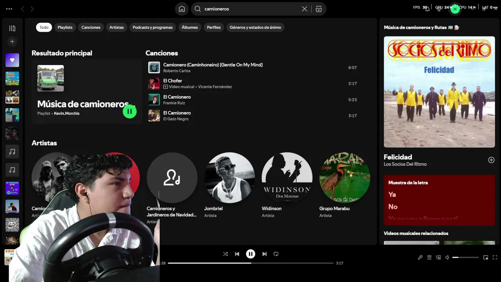Toggle the lyrics microphone view
The width and height of the screenshot is (501, 282).
[x=420, y=257]
